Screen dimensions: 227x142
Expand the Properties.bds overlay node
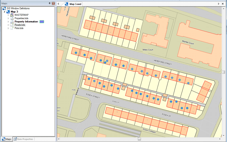8,18
